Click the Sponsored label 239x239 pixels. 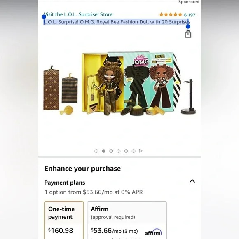pyautogui.click(x=189, y=2)
